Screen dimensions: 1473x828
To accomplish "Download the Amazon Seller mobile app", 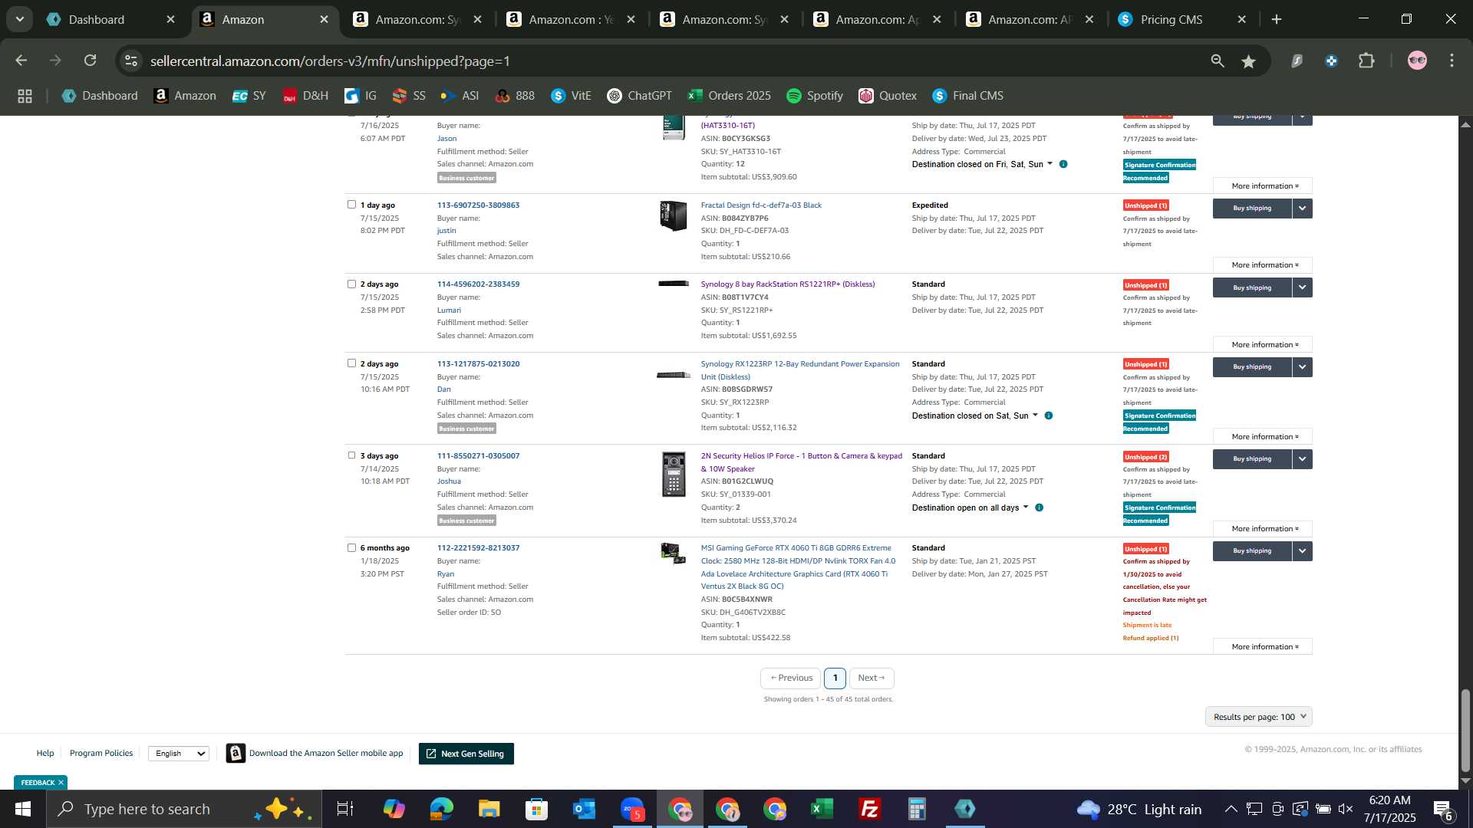I will point(315,754).
